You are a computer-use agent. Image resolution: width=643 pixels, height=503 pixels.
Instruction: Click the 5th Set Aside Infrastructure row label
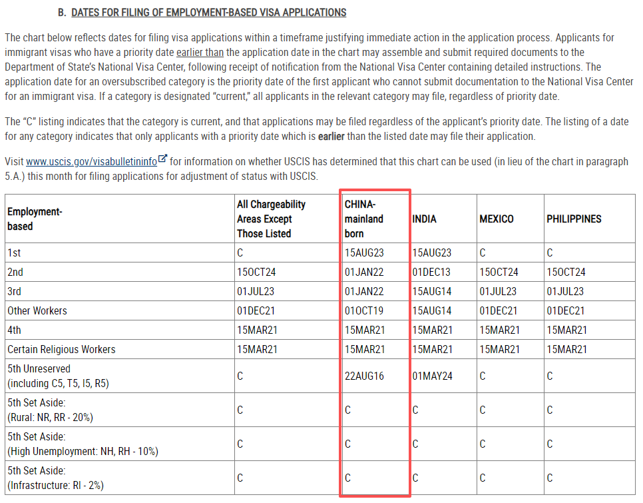pyautogui.click(x=55, y=478)
